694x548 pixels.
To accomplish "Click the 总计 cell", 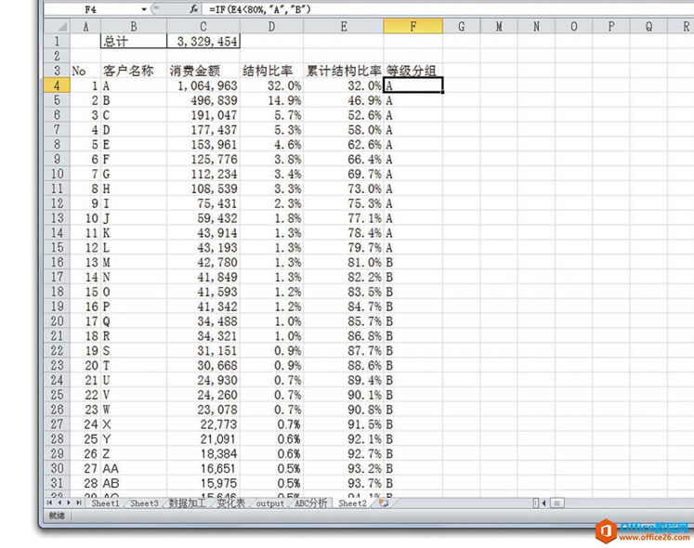I will 134,41.
